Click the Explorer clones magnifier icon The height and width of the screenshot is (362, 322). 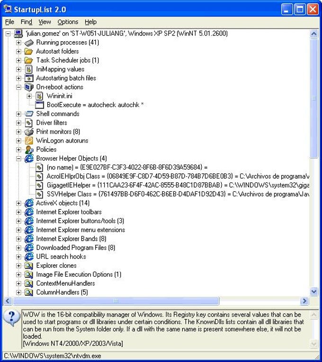point(29,266)
